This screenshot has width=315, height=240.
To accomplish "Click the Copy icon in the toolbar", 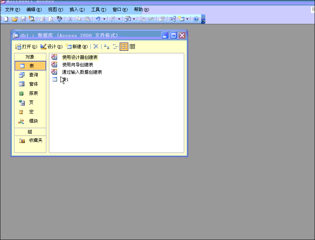I will pos(79,19).
